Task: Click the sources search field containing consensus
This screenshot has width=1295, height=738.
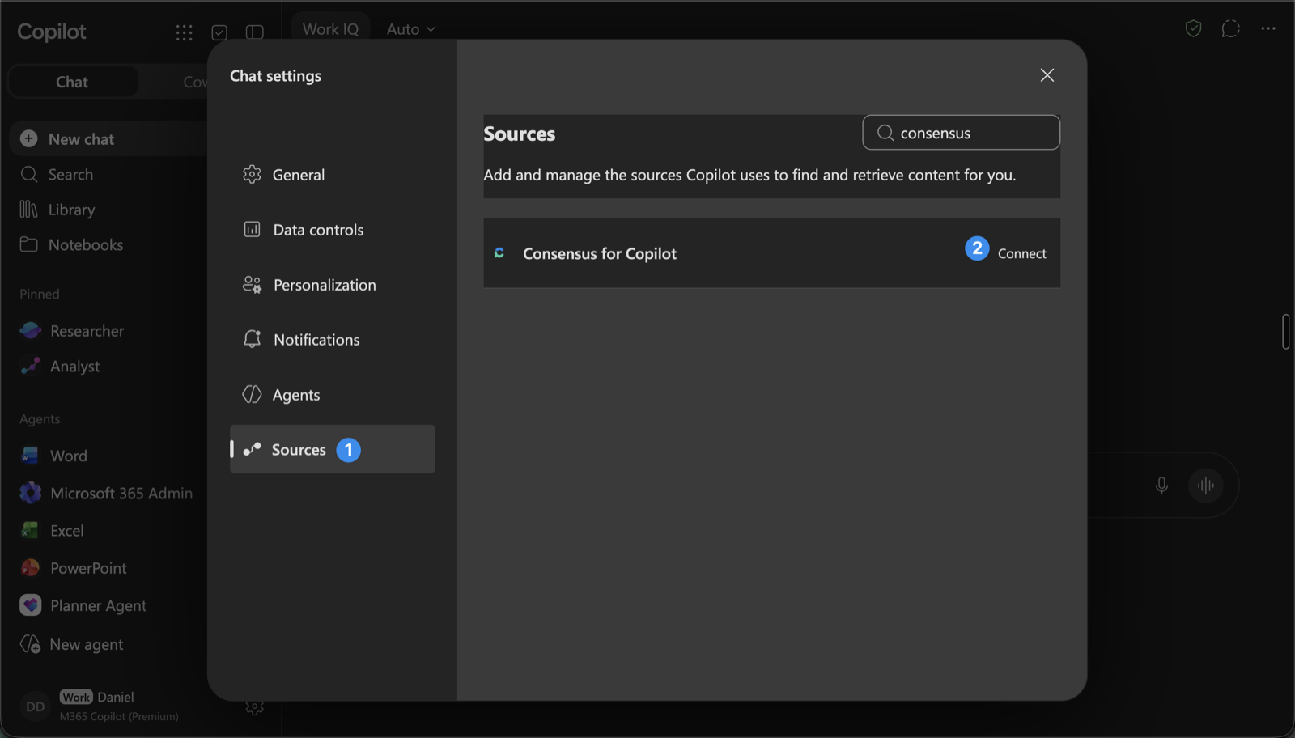Action: [961, 133]
